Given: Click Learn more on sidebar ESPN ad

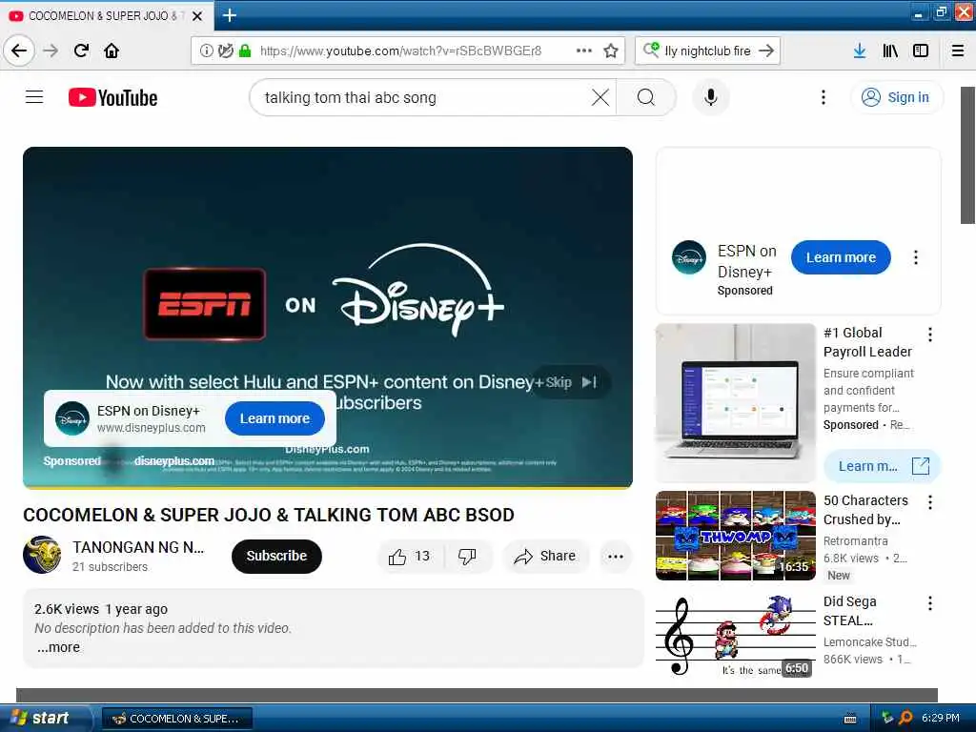Looking at the screenshot, I should click(841, 257).
